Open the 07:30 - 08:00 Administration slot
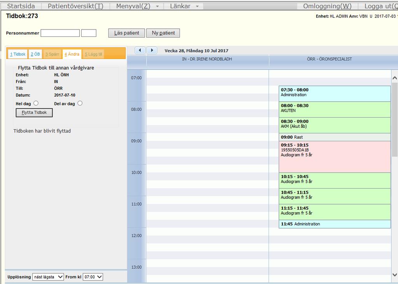This screenshot has height=284, width=398. point(335,94)
